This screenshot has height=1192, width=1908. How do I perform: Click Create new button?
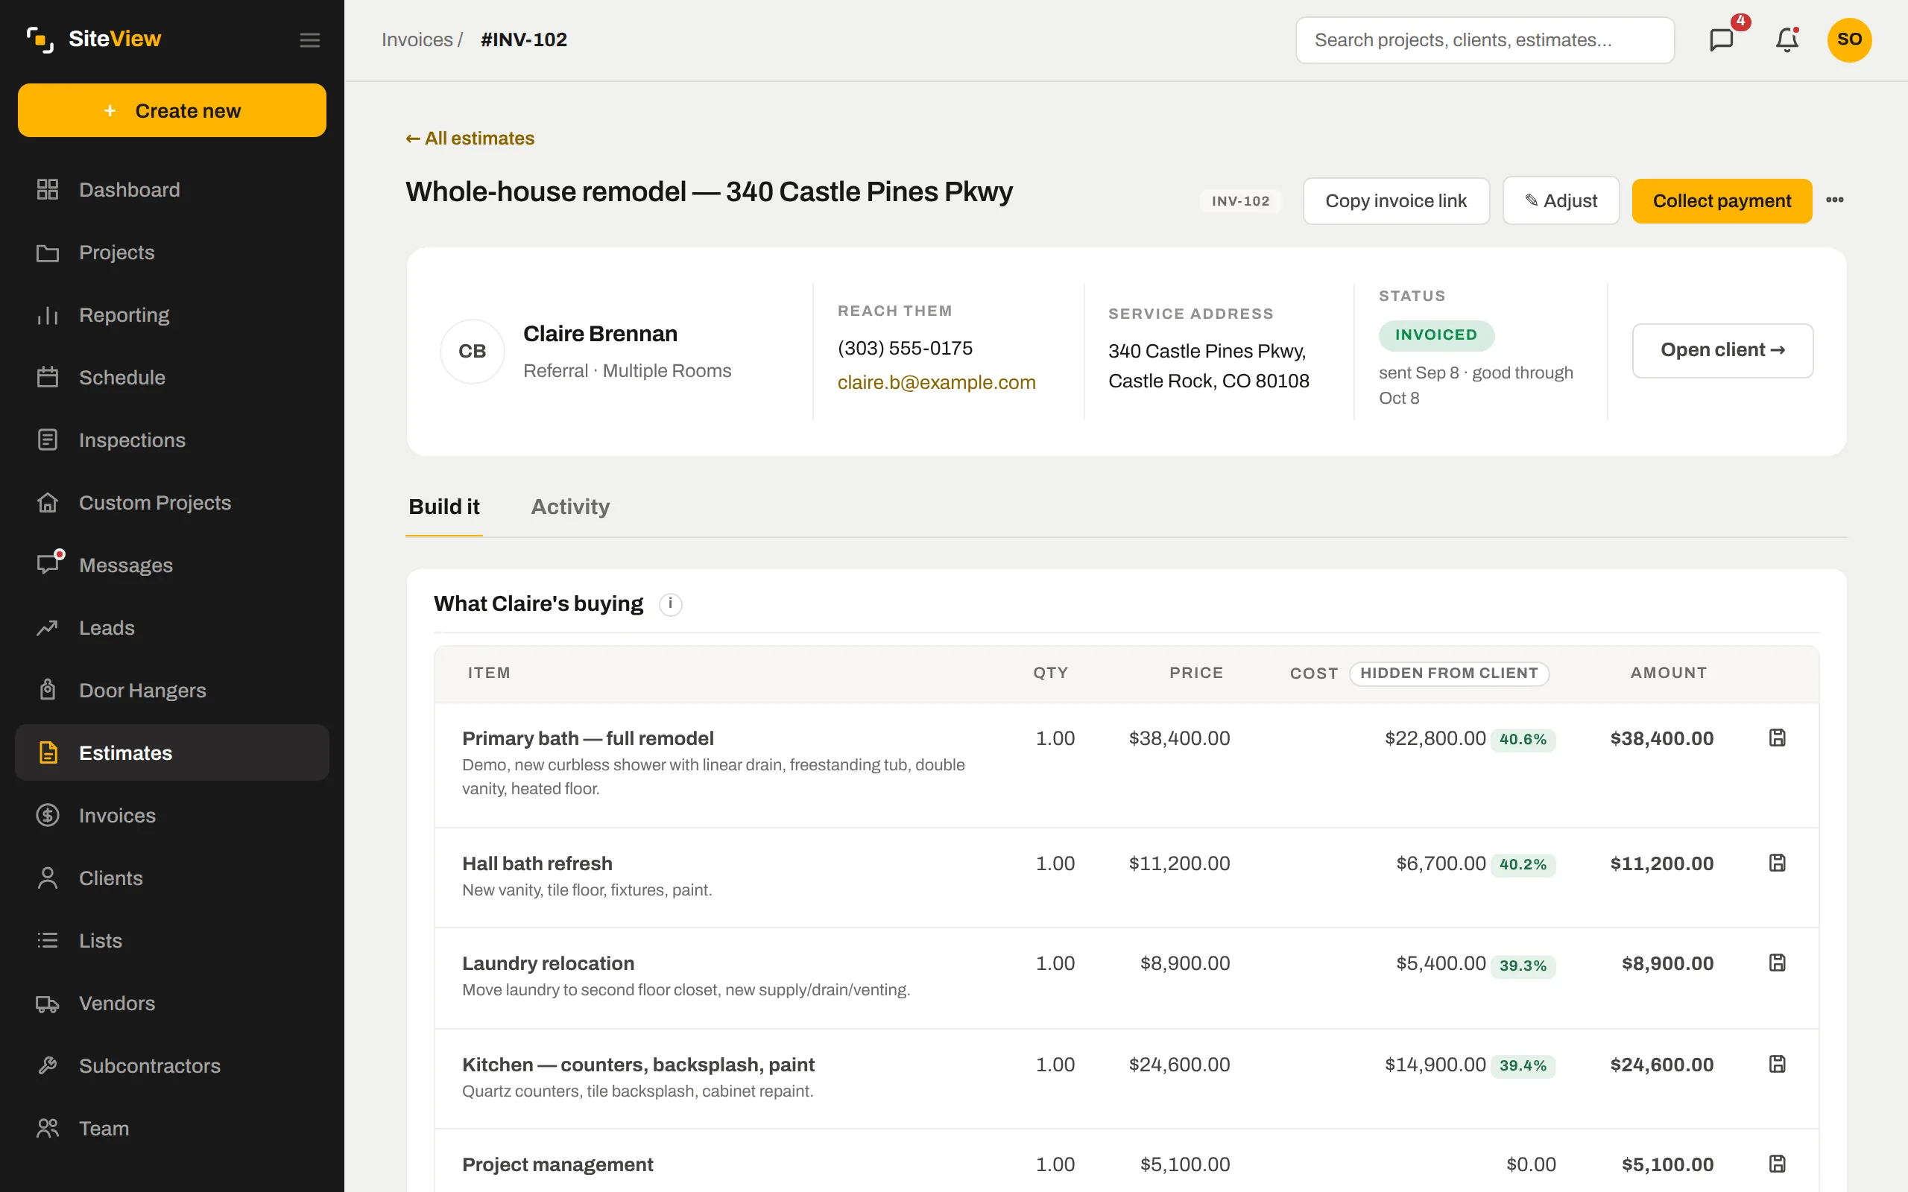[172, 110]
